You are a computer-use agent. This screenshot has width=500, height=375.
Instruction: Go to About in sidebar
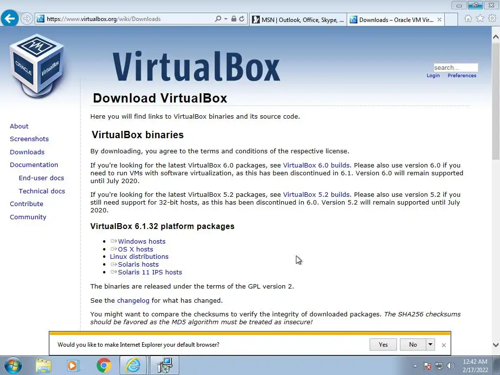pos(19,126)
